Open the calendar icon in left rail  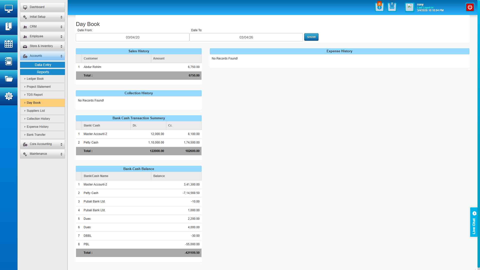coord(8,44)
